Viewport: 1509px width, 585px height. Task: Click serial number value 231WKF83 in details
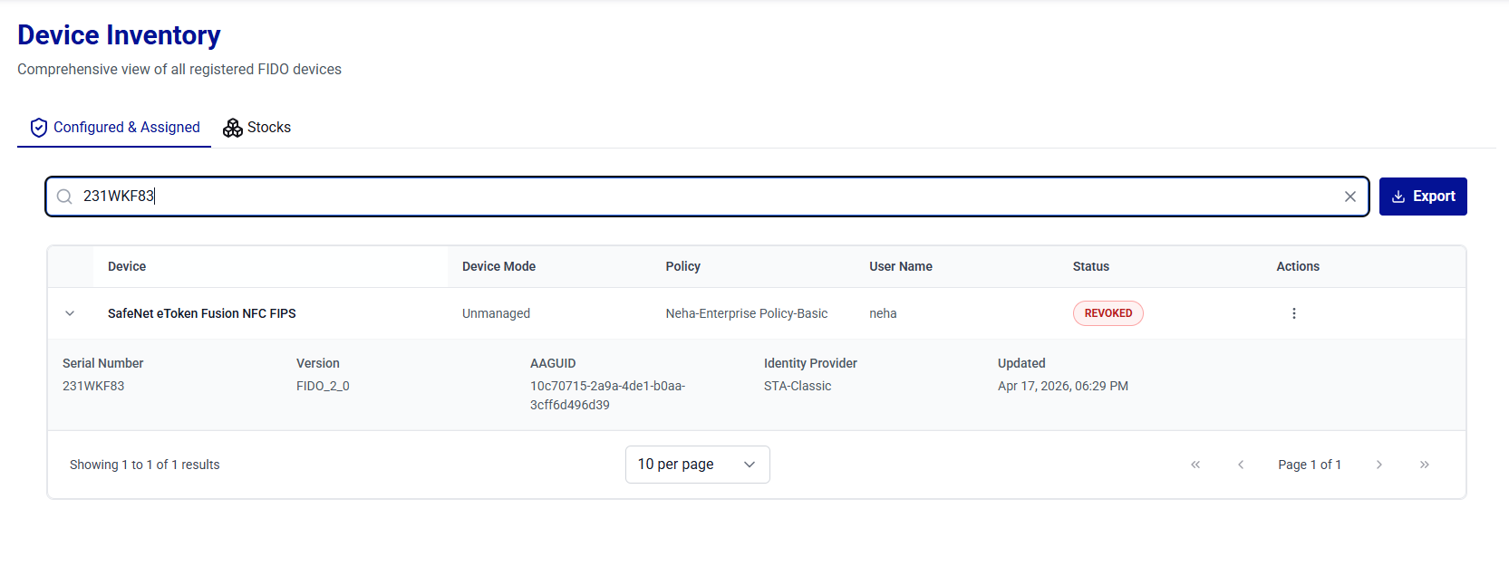(x=93, y=386)
